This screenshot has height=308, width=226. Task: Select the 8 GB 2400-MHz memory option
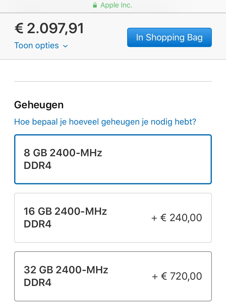pyautogui.click(x=113, y=159)
